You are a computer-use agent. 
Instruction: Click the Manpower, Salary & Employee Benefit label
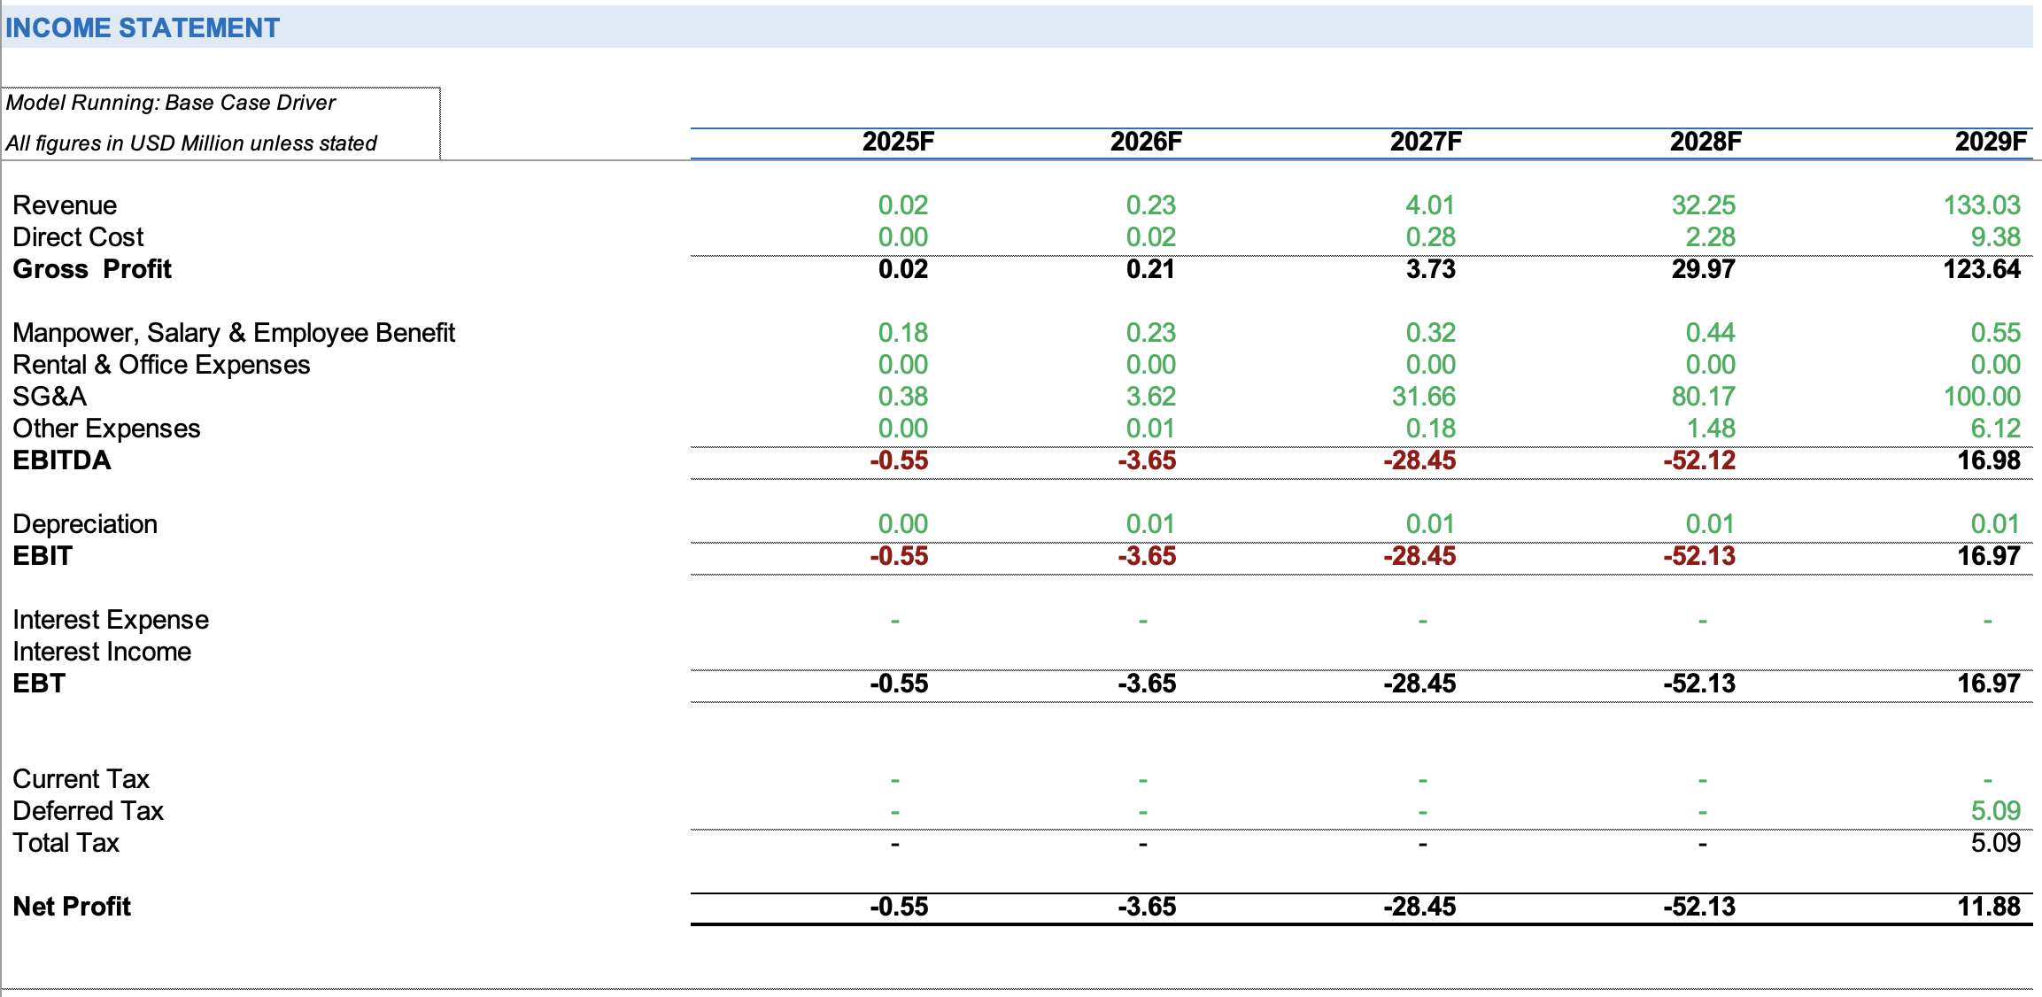234,333
